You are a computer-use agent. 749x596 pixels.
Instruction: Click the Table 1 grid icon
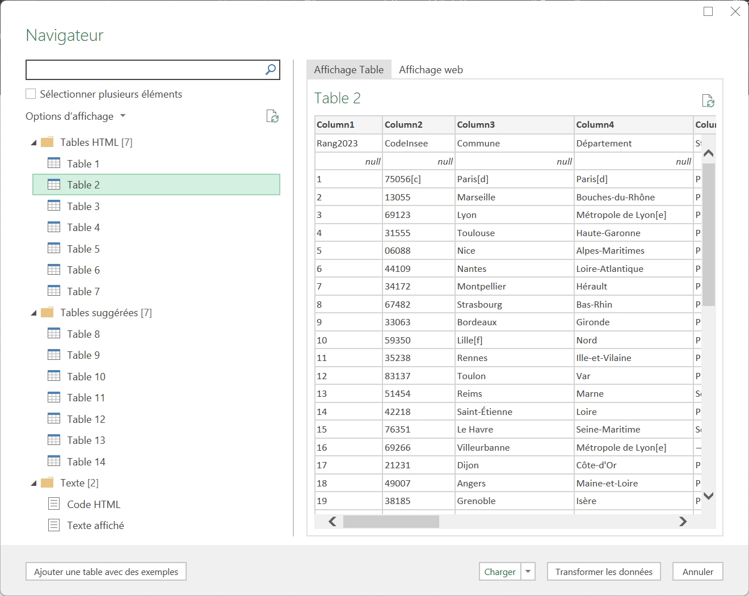pos(54,163)
